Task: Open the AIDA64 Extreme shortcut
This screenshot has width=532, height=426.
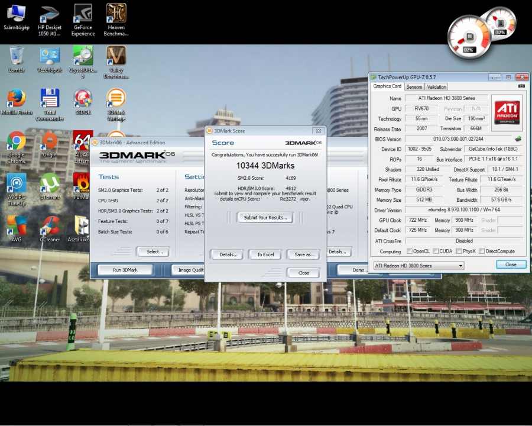Action: tap(82, 147)
